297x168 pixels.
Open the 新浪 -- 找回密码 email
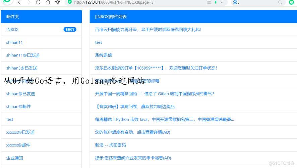(110, 145)
